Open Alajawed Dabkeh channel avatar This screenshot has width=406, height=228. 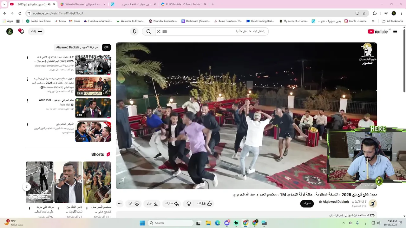pos(373,204)
